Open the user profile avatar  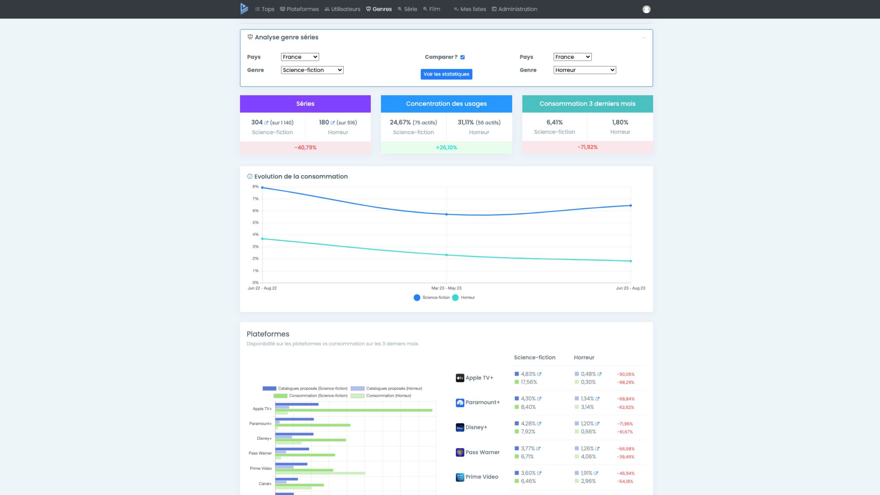[x=646, y=9]
